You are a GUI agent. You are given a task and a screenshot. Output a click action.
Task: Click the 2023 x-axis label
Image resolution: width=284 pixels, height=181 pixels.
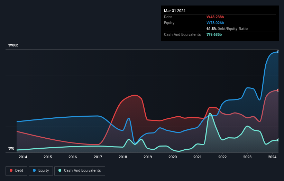247,157
